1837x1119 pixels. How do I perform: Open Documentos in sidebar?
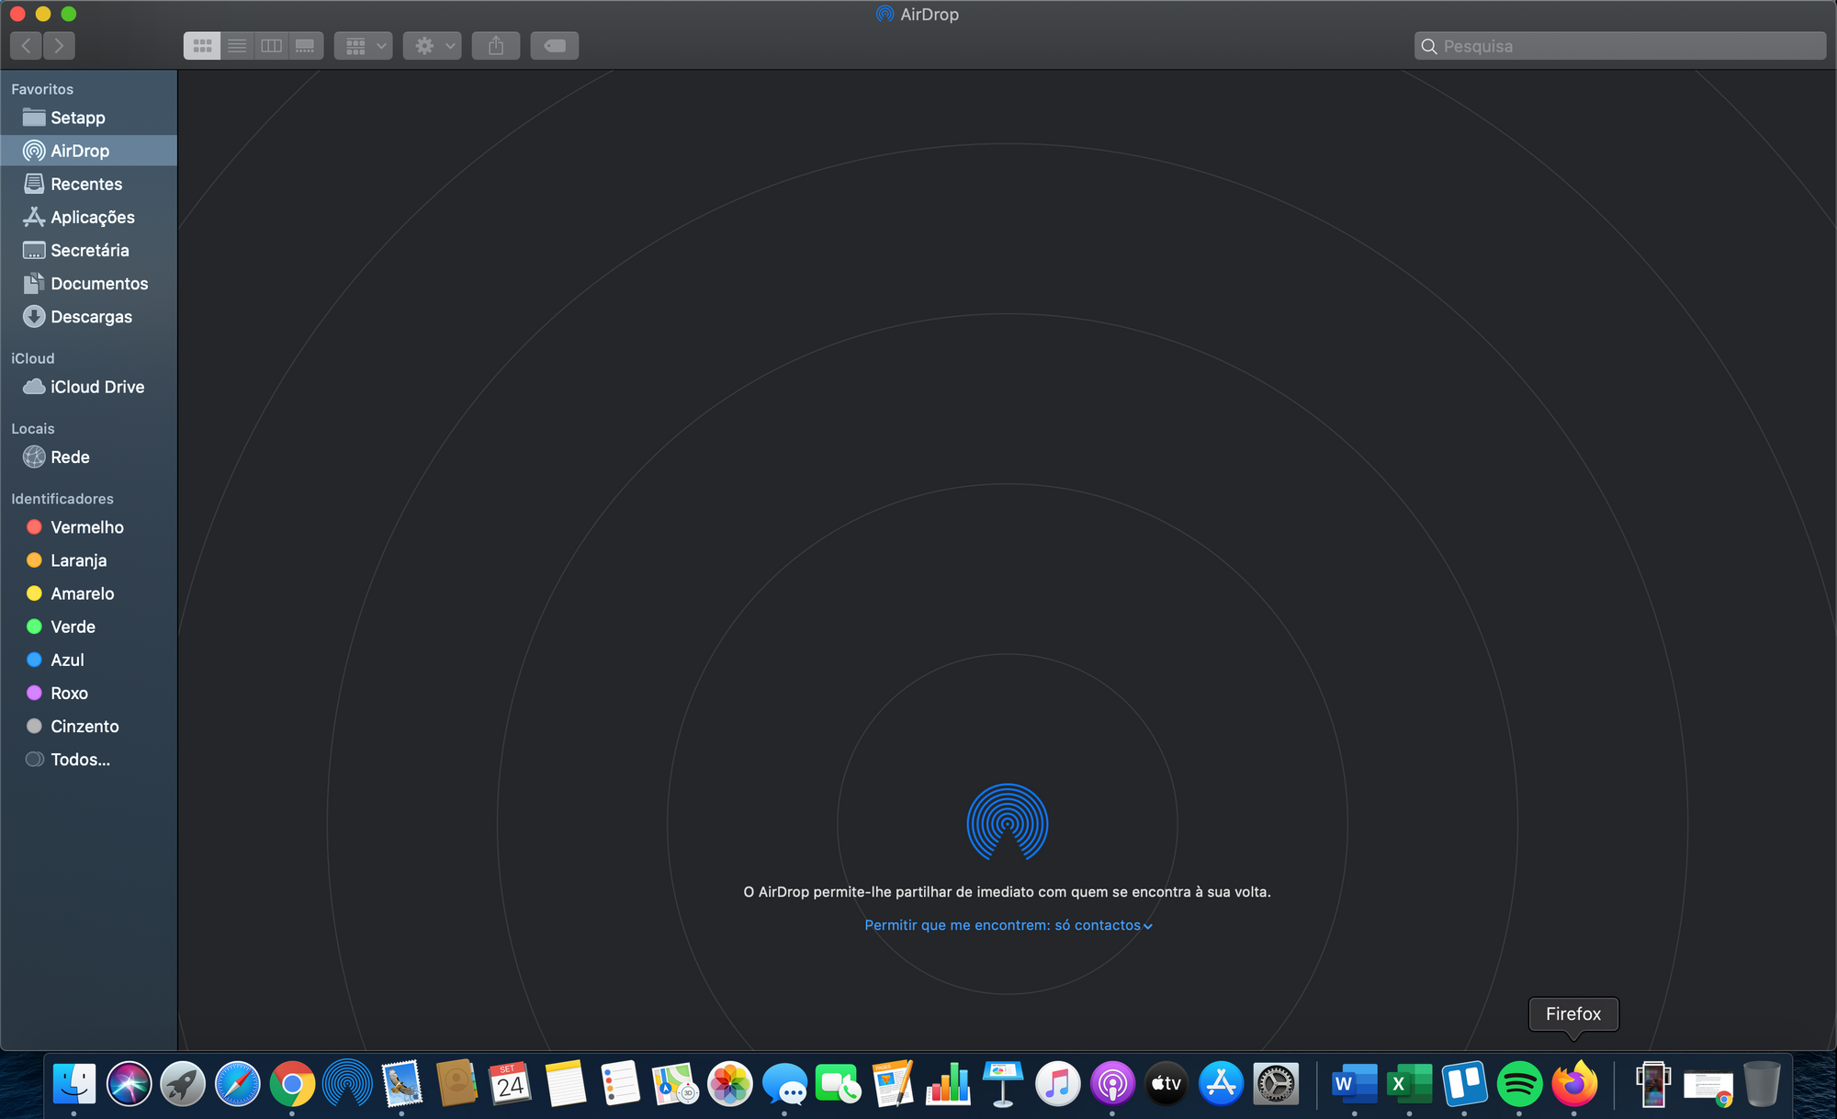pos(88,283)
